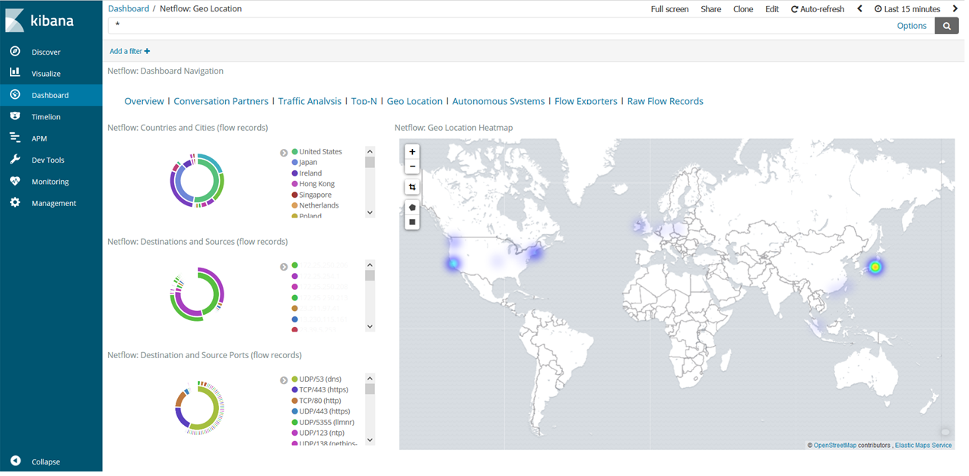Go to Raw Flow Records dashboard
The height and width of the screenshot is (476, 969).
665,101
